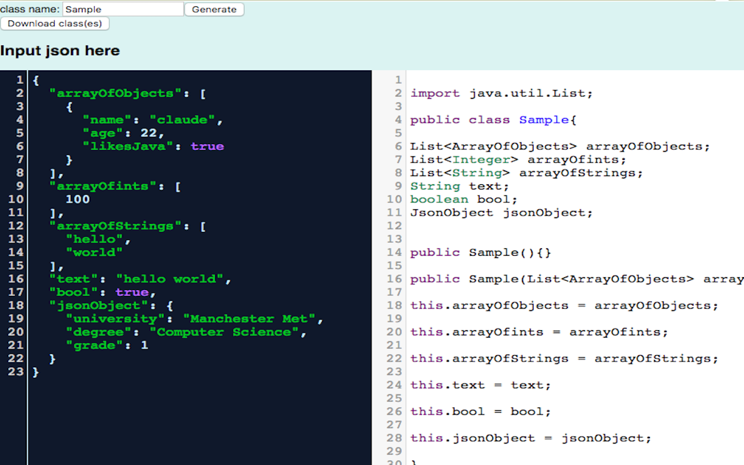The image size is (744, 465).
Task: Click the "Input json here" heading
Action: (x=60, y=51)
